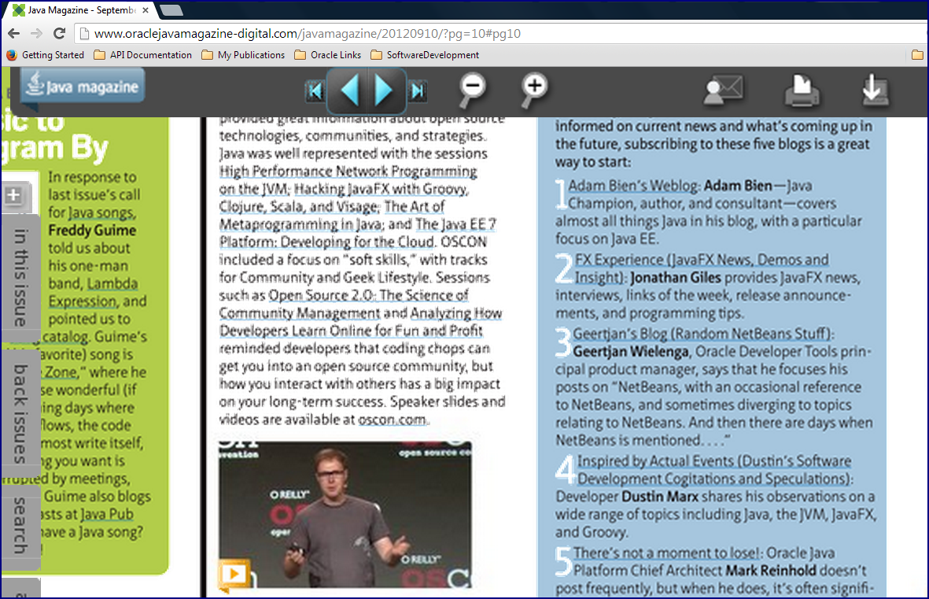Reload the current page
This screenshot has width=929, height=599.
59,34
